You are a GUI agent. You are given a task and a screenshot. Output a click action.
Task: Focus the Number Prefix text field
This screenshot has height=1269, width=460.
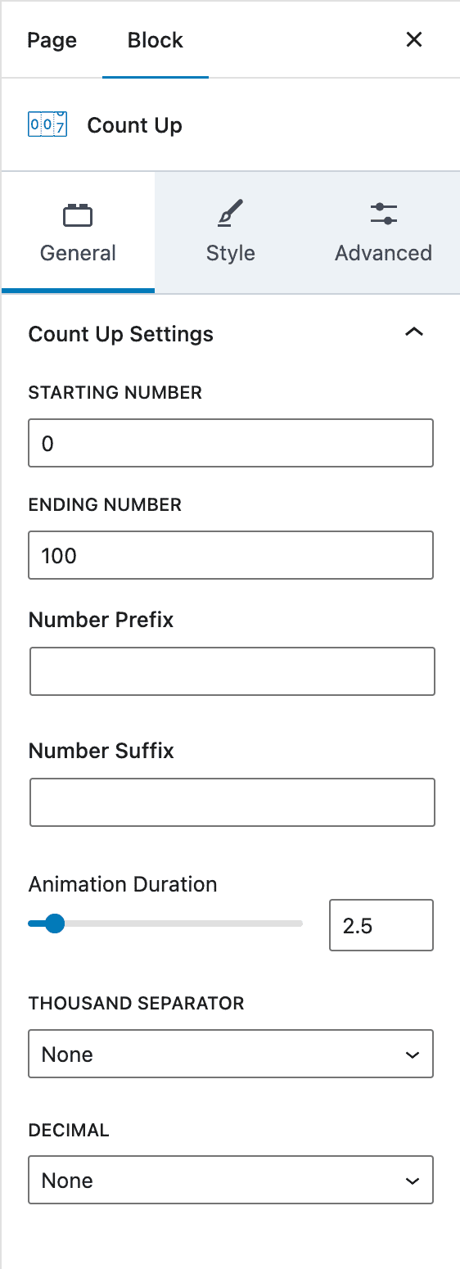coord(232,671)
